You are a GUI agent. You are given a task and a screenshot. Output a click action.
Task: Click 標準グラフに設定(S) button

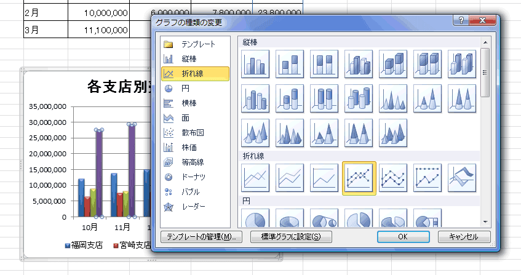click(x=291, y=237)
